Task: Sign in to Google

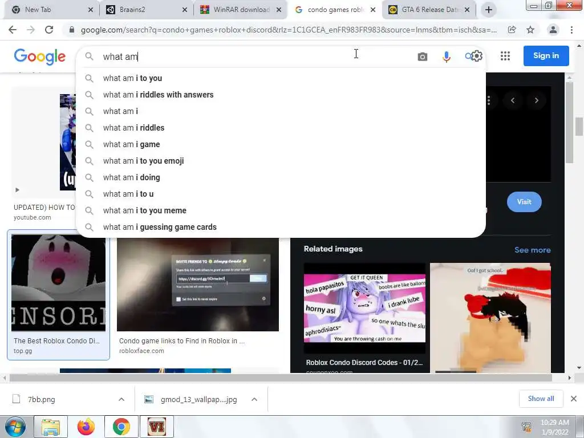Action: pos(546,56)
